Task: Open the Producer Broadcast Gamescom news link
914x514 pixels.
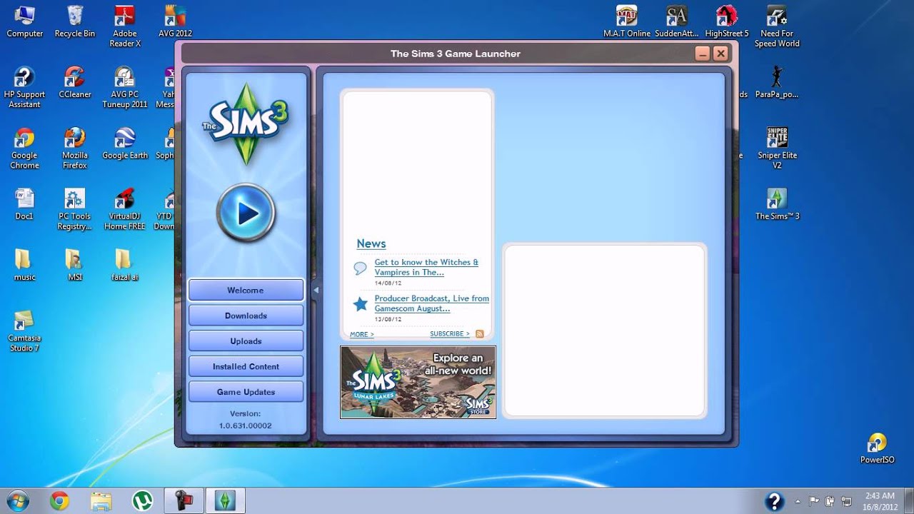Action: click(431, 303)
